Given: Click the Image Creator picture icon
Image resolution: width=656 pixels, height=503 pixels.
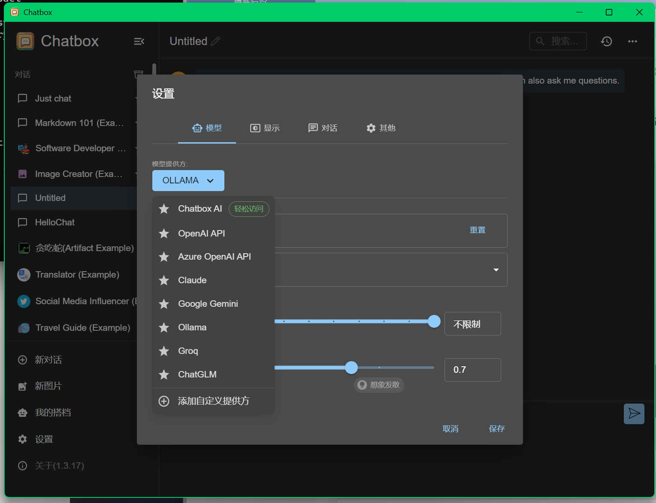Looking at the screenshot, I should 23,174.
